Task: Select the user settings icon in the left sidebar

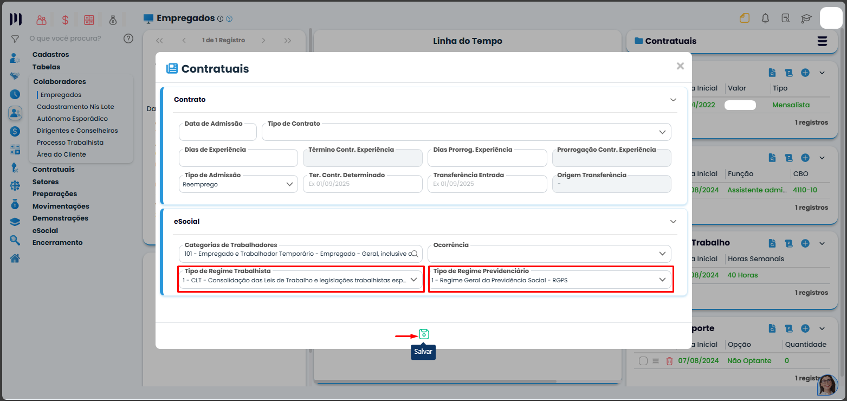Action: pyautogui.click(x=15, y=58)
